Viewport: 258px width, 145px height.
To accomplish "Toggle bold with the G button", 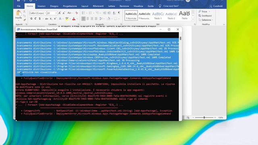I will [31, 19].
